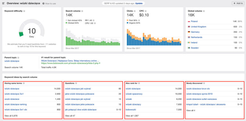This screenshot has height=121, width=246.
Task: Click the Search volume info icon
Action: click(82, 11)
